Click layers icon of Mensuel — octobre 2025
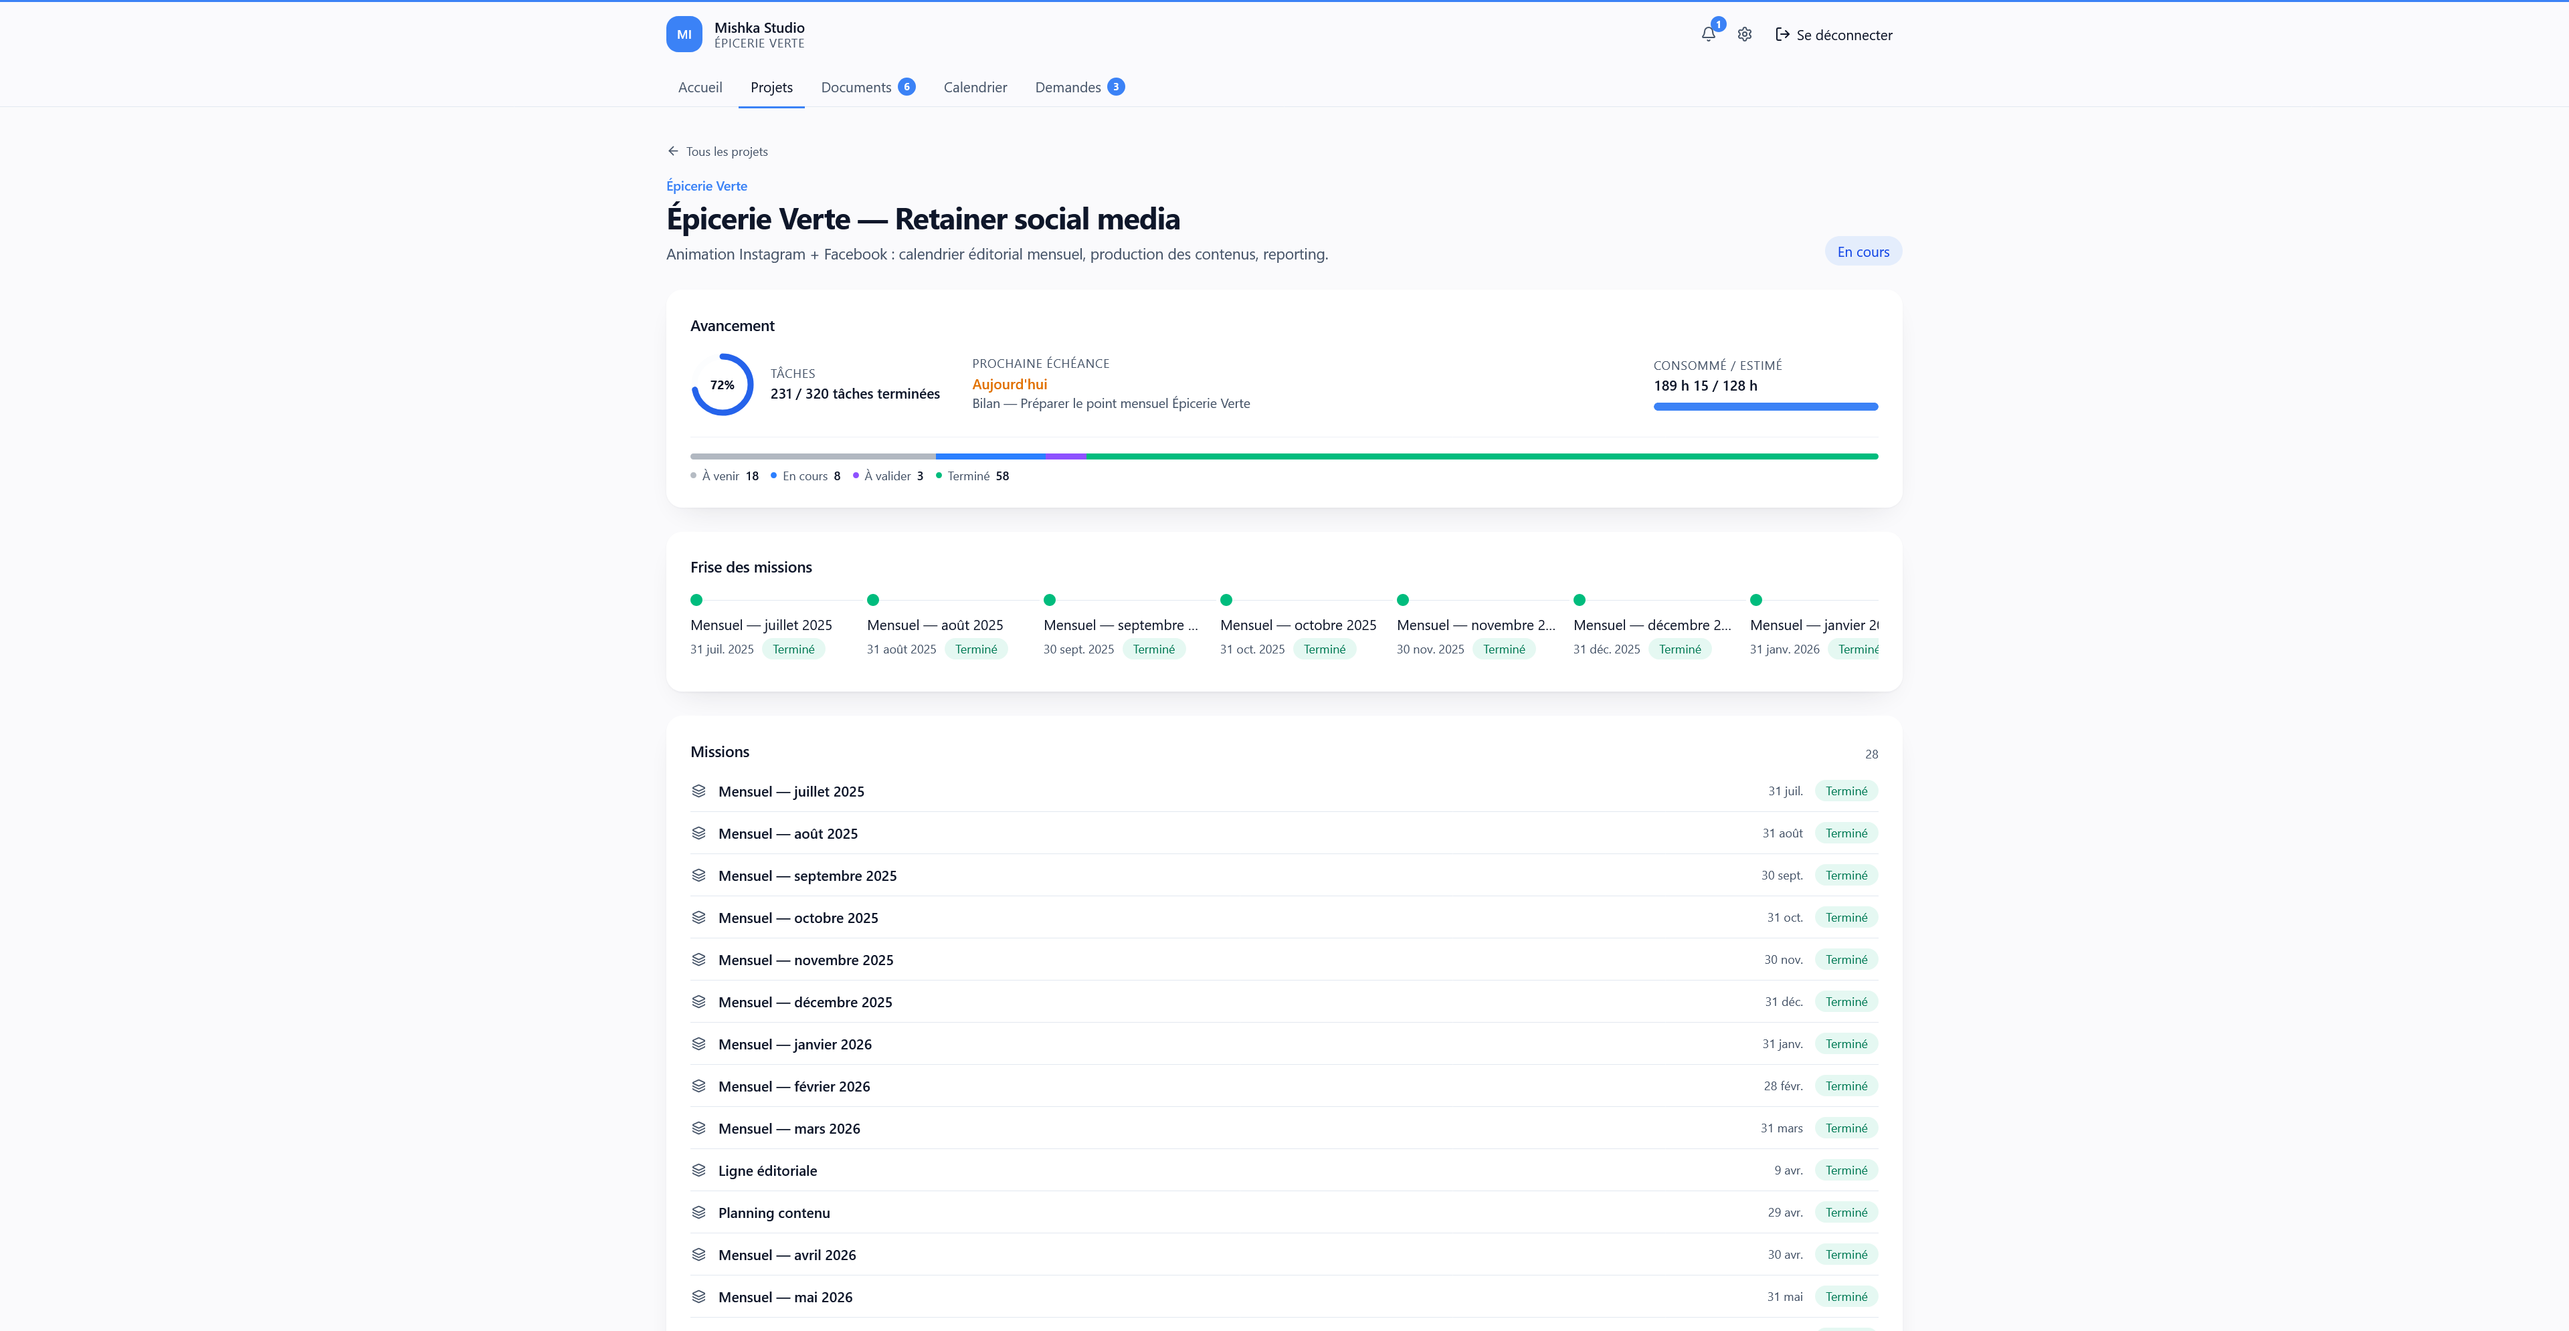 point(699,917)
